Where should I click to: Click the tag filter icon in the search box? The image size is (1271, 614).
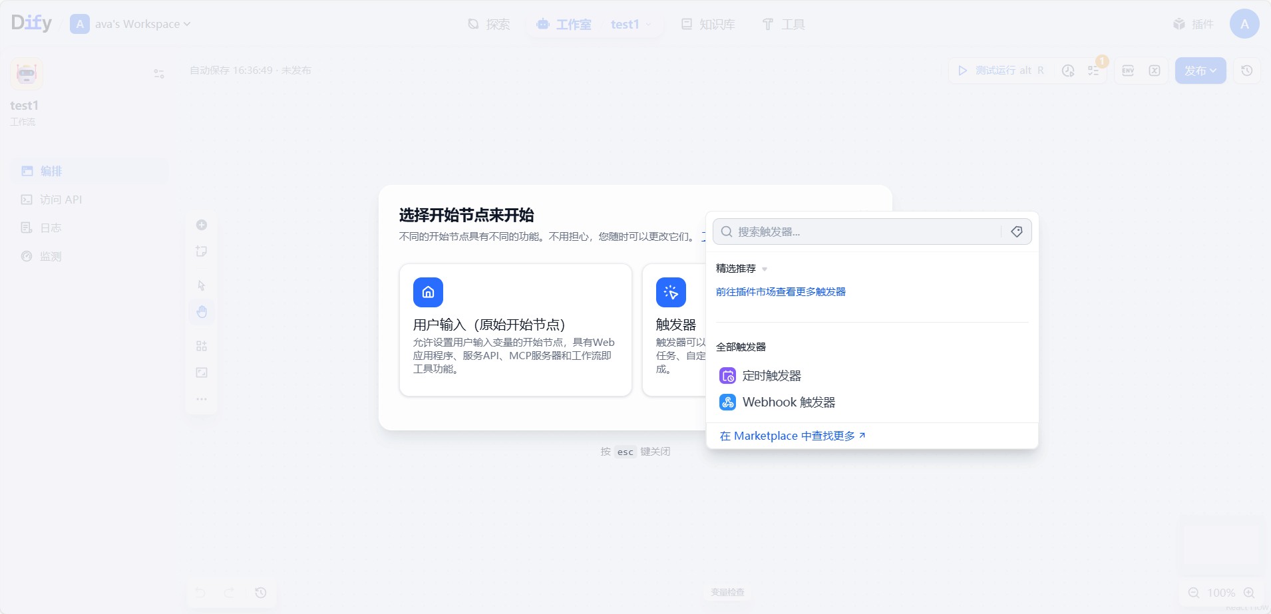(1017, 231)
